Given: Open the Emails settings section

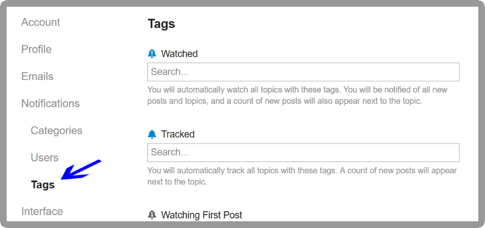Looking at the screenshot, I should tap(37, 76).
